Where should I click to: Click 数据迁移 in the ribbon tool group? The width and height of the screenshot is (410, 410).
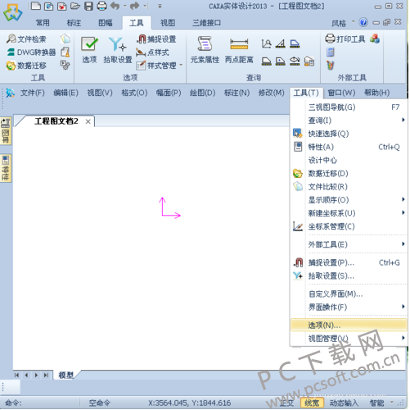(x=26, y=66)
